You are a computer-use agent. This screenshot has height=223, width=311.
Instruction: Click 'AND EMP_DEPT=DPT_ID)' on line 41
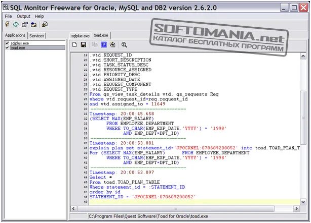point(151,163)
